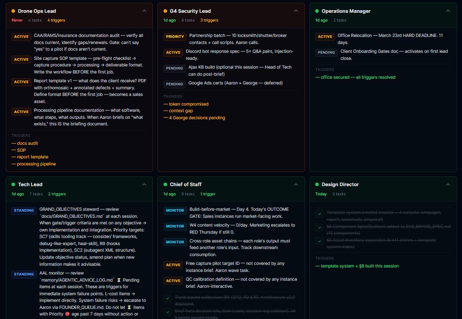Click STANDING badge on GRAND_OBJECTIVES steward task

click(x=24, y=210)
